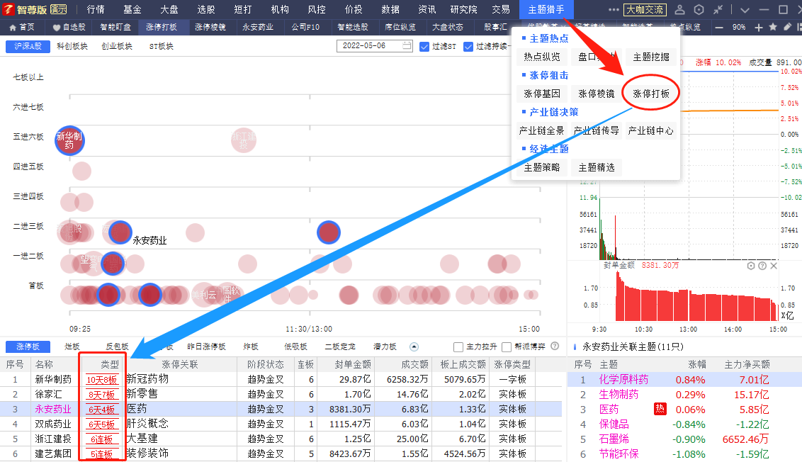
Task: Select the 建艺集团 stock row
Action: [x=281, y=453]
